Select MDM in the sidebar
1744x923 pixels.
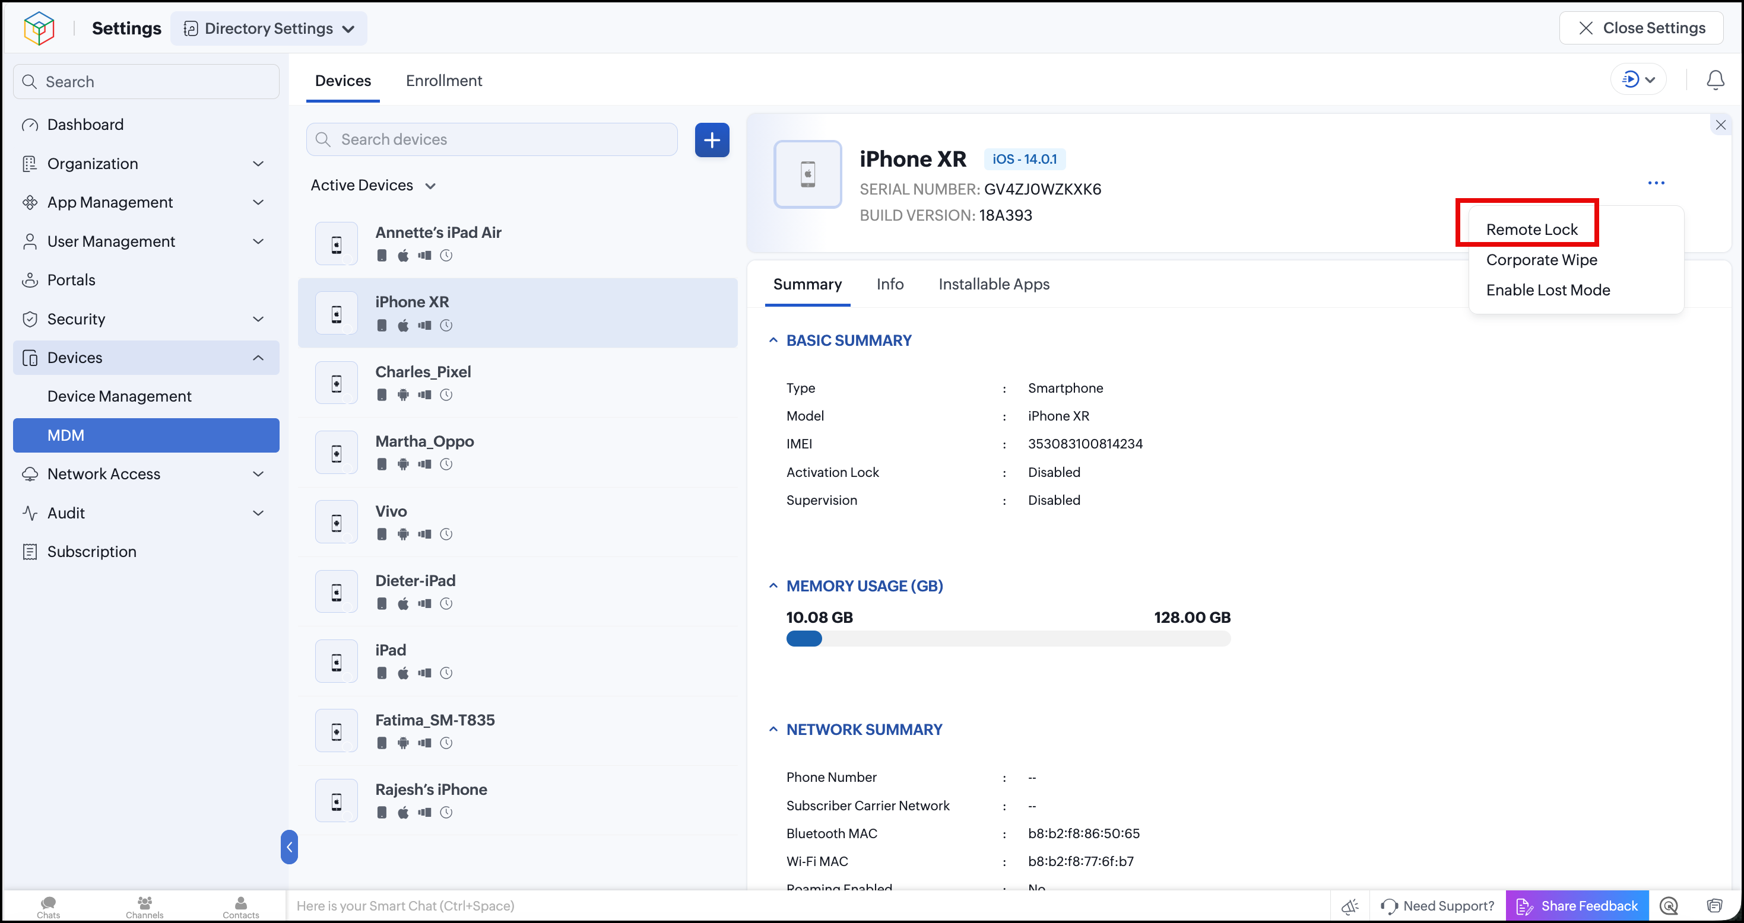pyautogui.click(x=146, y=435)
